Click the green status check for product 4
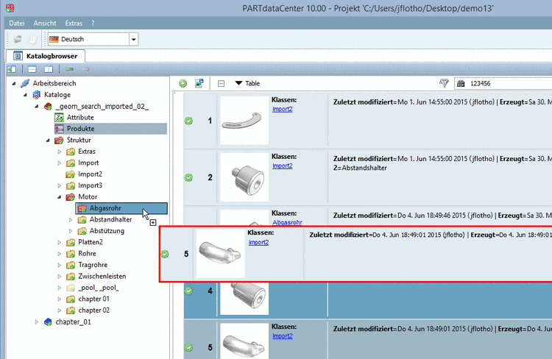 click(x=188, y=291)
